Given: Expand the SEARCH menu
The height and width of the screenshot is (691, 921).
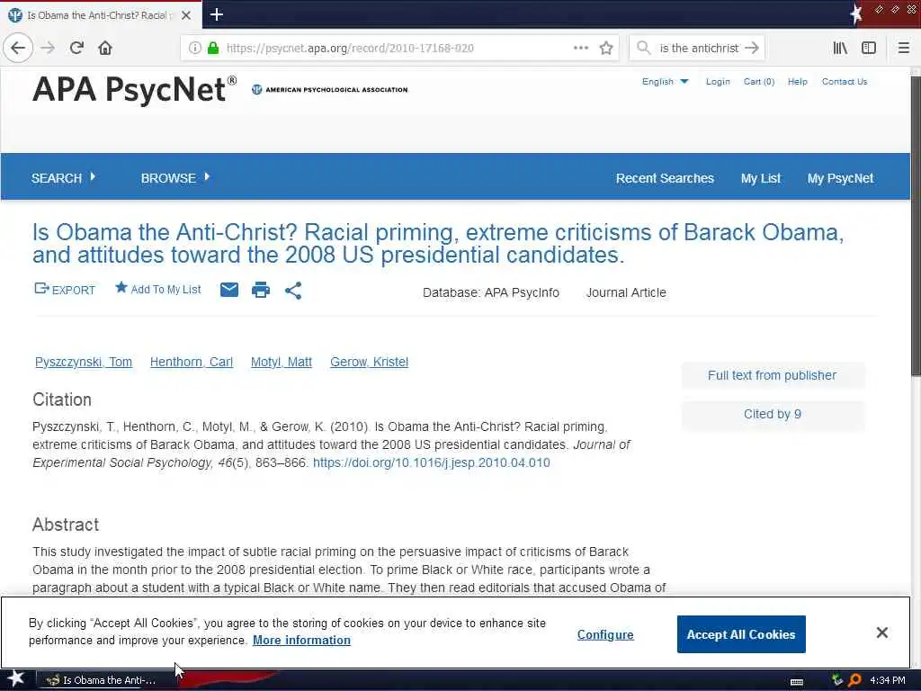Looking at the screenshot, I should click(x=63, y=178).
